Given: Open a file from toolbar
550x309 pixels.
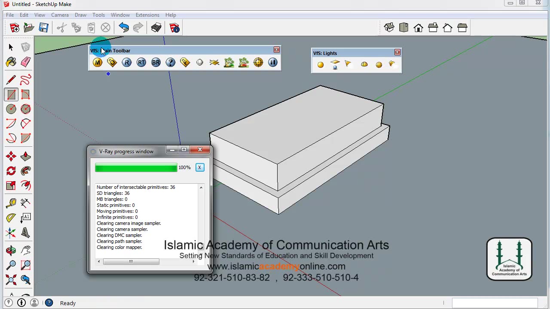Looking at the screenshot, I should click(x=29, y=28).
